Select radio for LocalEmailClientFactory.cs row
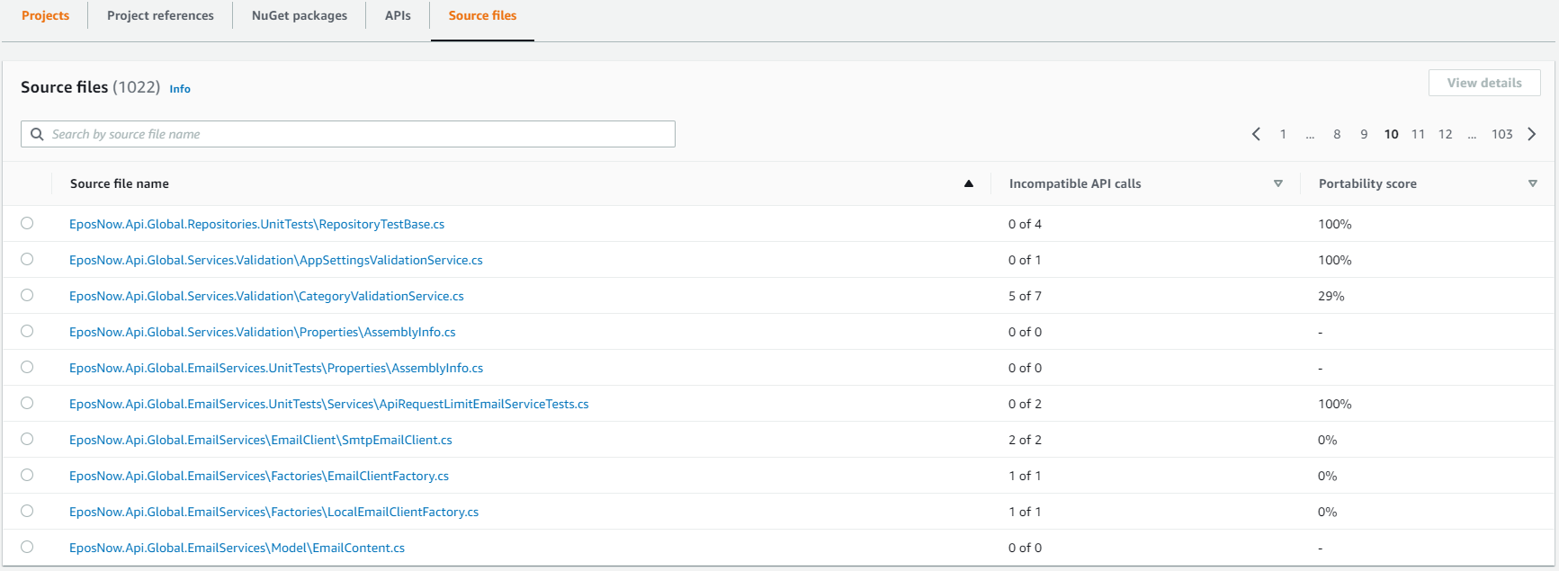 27,511
